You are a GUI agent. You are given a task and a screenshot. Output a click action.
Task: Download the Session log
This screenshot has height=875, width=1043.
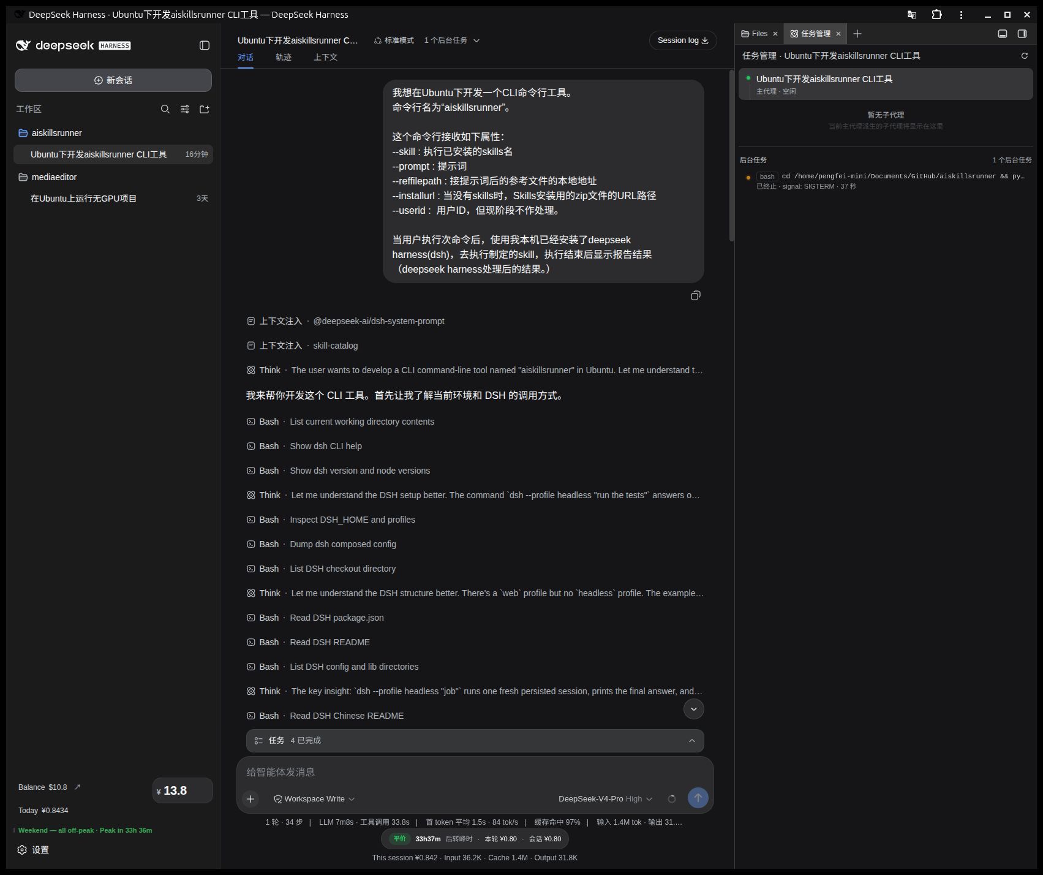pos(683,40)
